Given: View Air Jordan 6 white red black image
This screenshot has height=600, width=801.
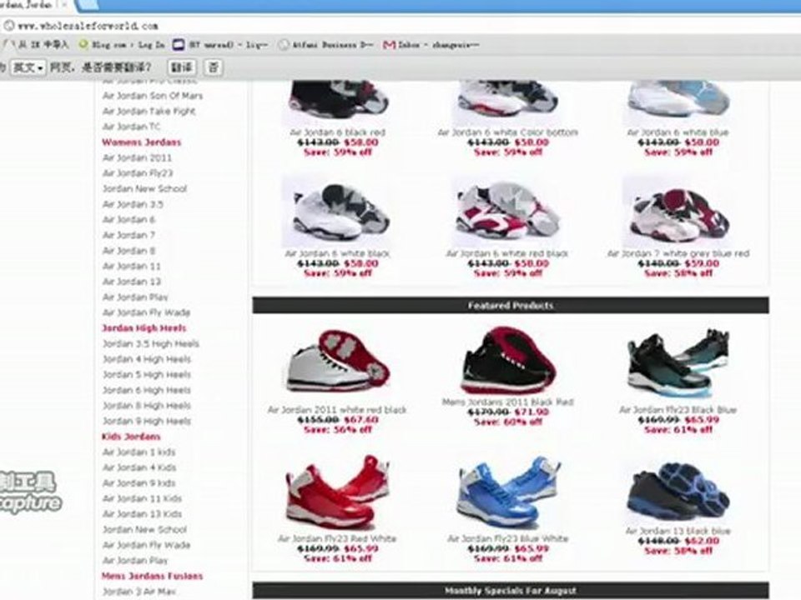Looking at the screenshot, I should pyautogui.click(x=508, y=212).
